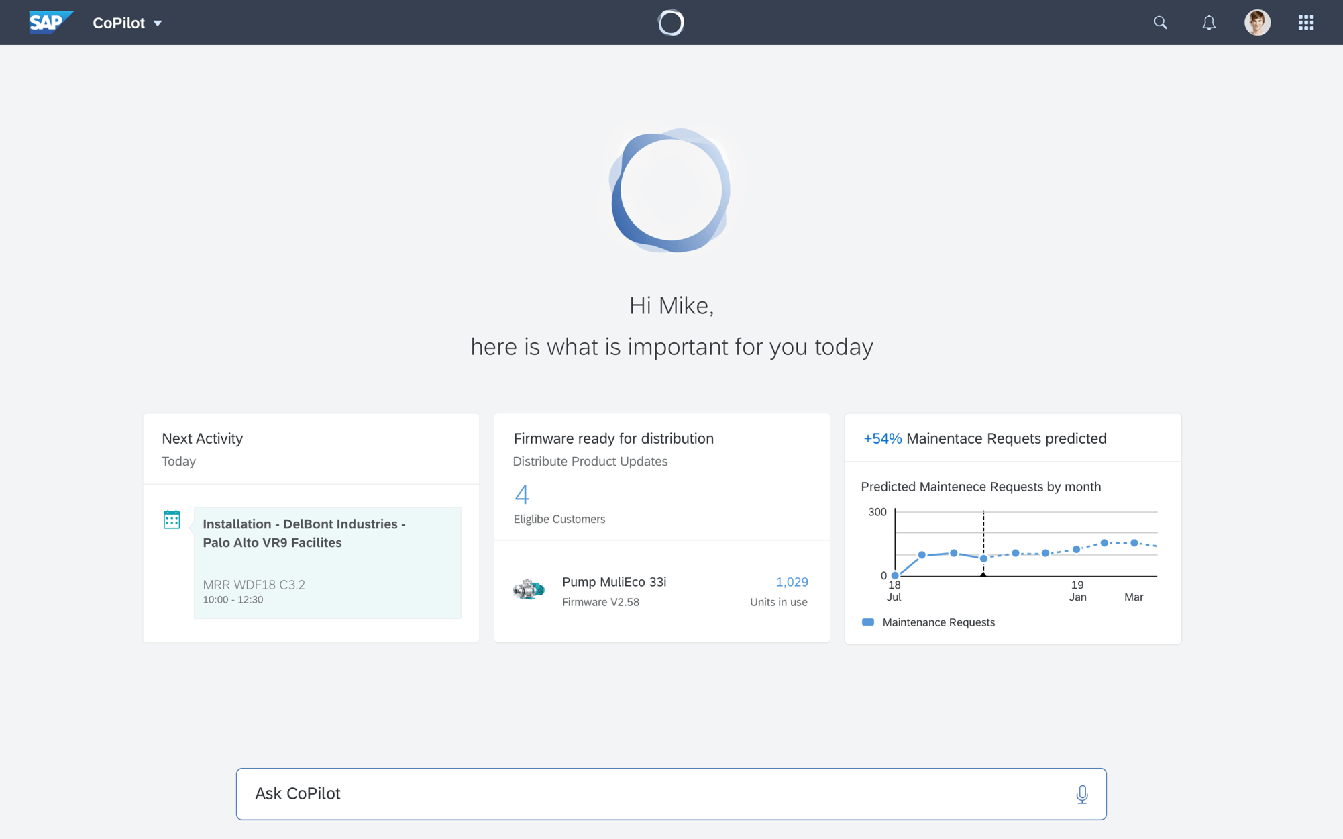Expand the CoPilot dropdown arrow
Viewport: 1343px width, 839px height.
pos(158,23)
